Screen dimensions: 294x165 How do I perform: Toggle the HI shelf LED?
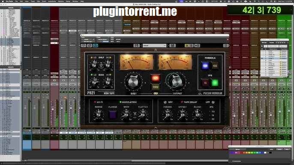[x=111, y=57]
